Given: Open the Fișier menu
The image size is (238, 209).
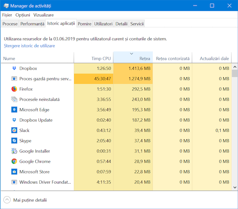Looking at the screenshot, I should tap(7, 15).
